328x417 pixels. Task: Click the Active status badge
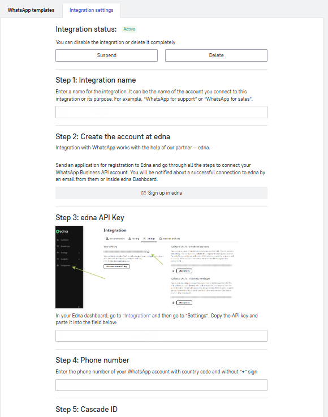pyautogui.click(x=129, y=29)
